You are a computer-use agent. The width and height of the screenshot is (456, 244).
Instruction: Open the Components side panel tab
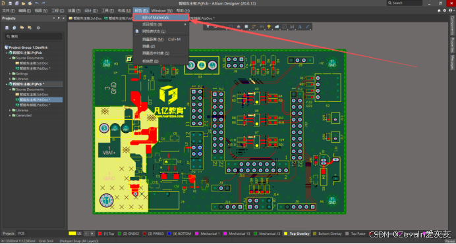[453, 26]
